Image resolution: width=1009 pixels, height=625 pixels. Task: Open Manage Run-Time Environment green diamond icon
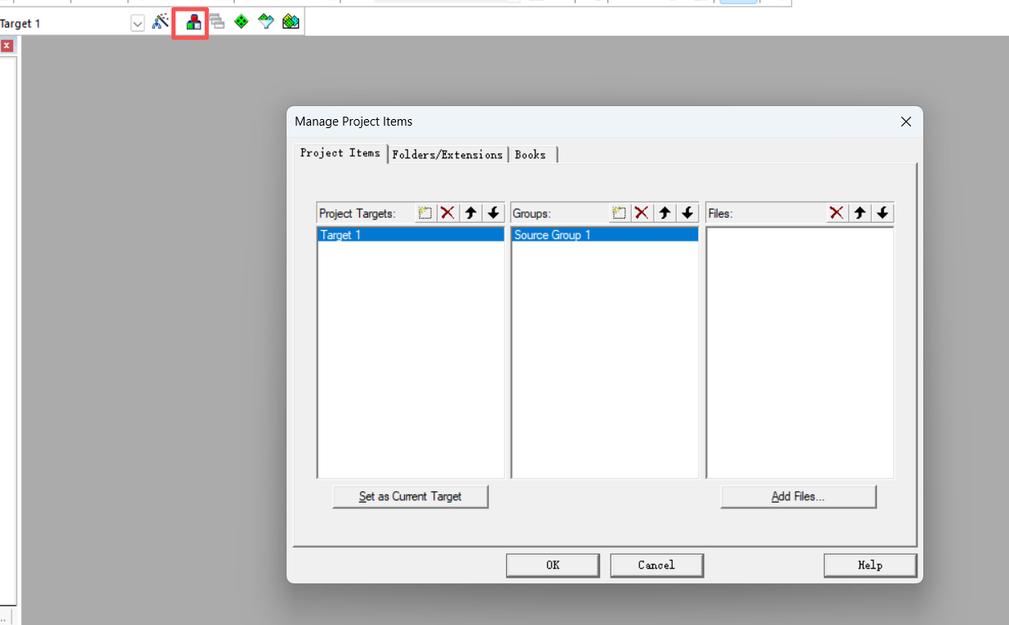pos(241,21)
